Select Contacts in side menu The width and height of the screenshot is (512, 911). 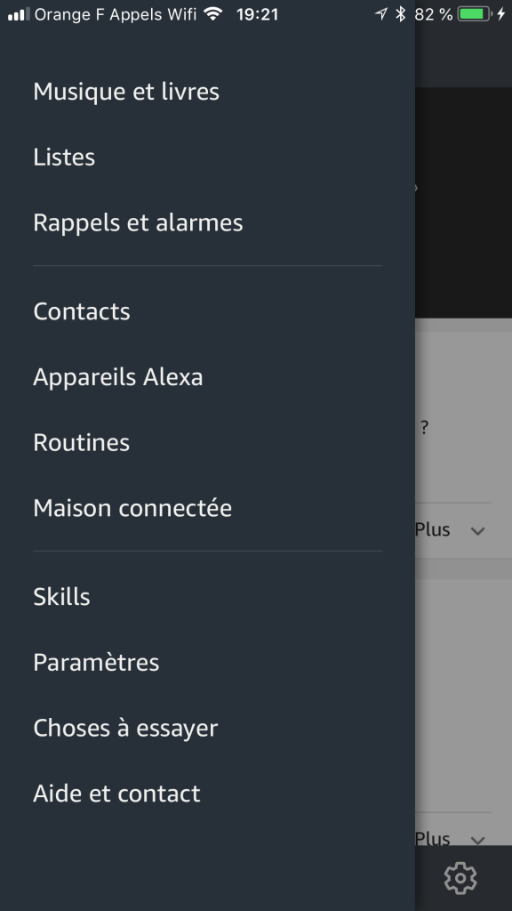pos(81,311)
